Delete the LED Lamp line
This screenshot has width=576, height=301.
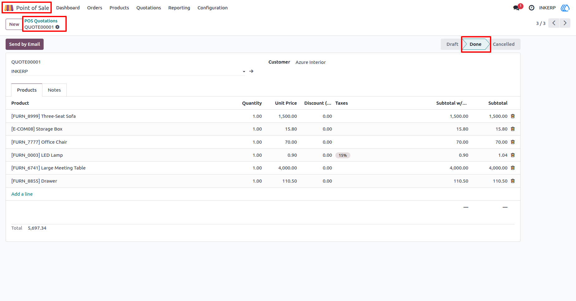[x=513, y=155]
